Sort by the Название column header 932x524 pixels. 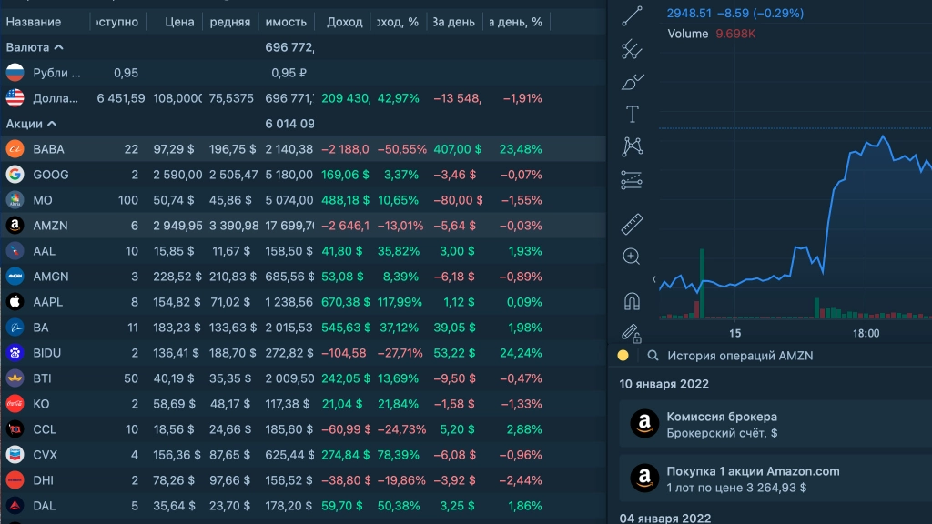pos(34,22)
